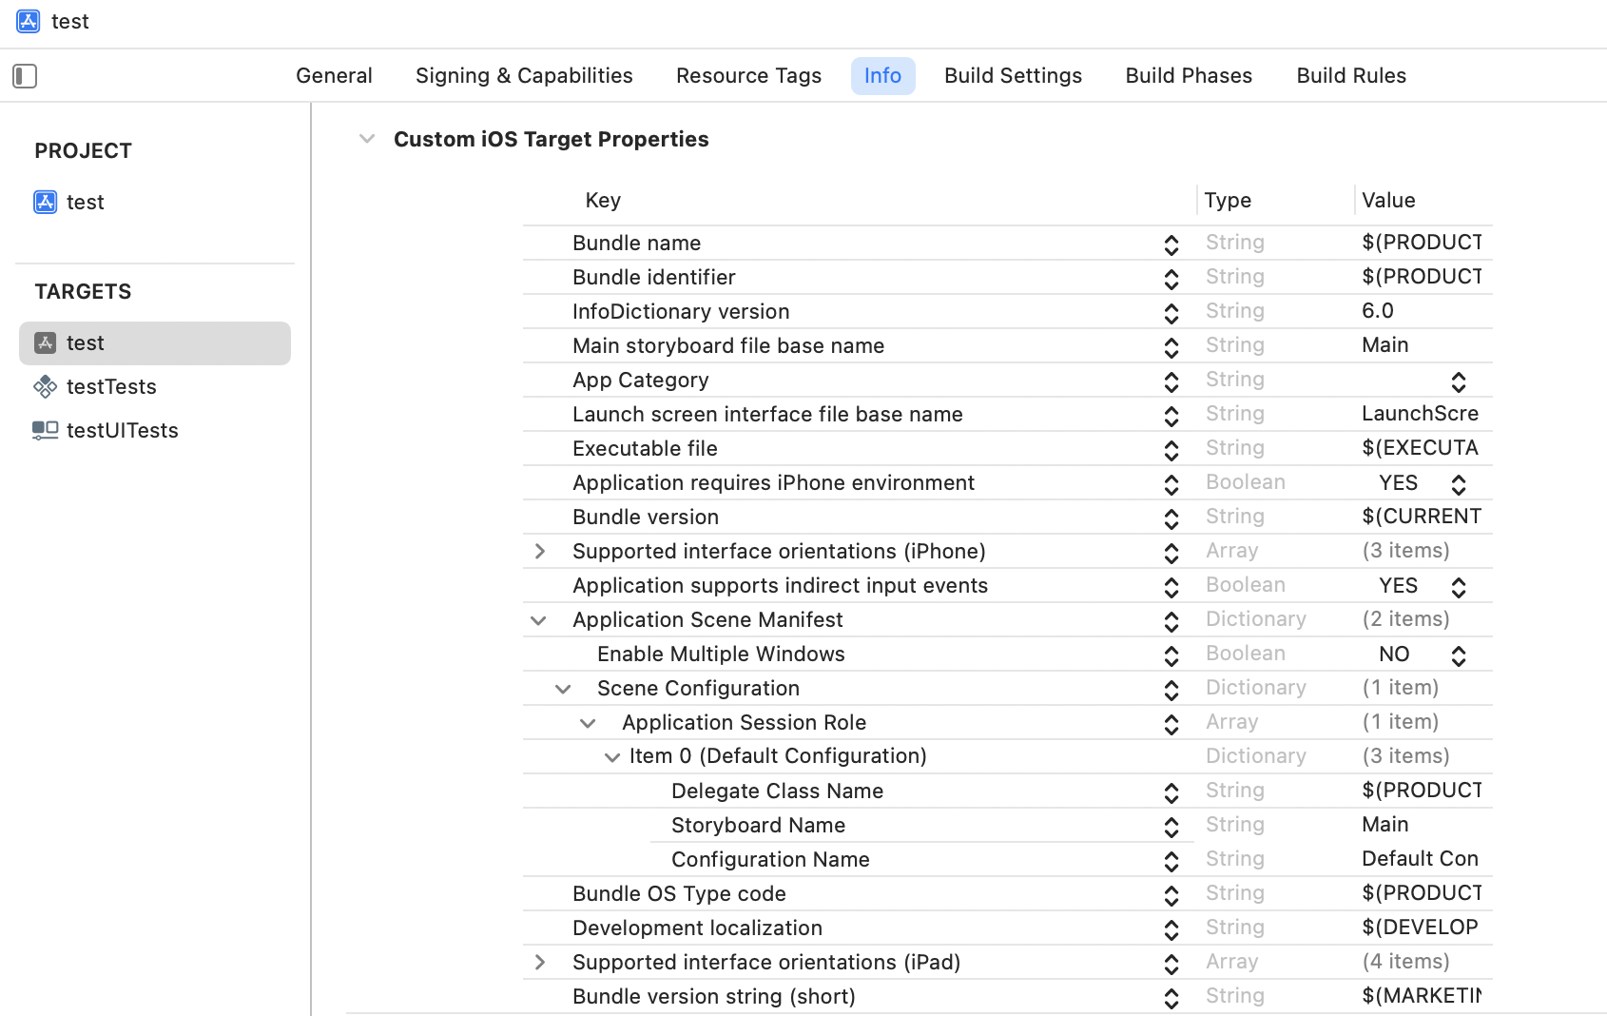Select the testTests target icon
This screenshot has width=1607, height=1016.
click(x=45, y=386)
